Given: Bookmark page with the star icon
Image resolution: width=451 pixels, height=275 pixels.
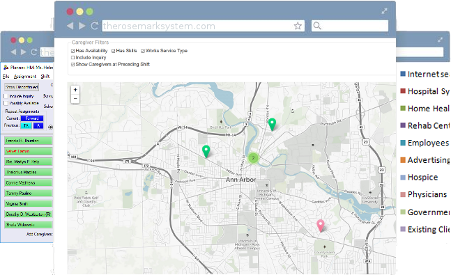Looking at the screenshot, I should pos(298,26).
